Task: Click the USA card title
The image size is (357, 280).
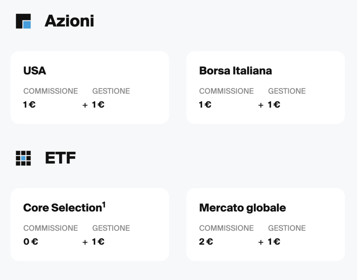Action: pyautogui.click(x=35, y=71)
